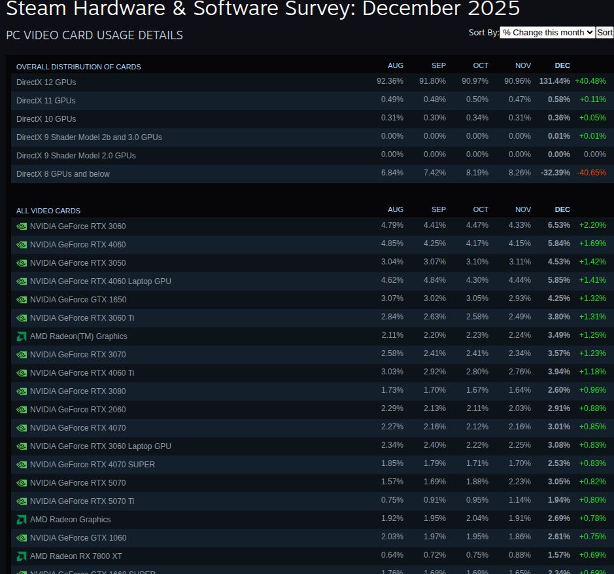The image size is (614, 574).
Task: Click NVIDIA icon beside RTX 3060 Ti
Action: click(22, 318)
